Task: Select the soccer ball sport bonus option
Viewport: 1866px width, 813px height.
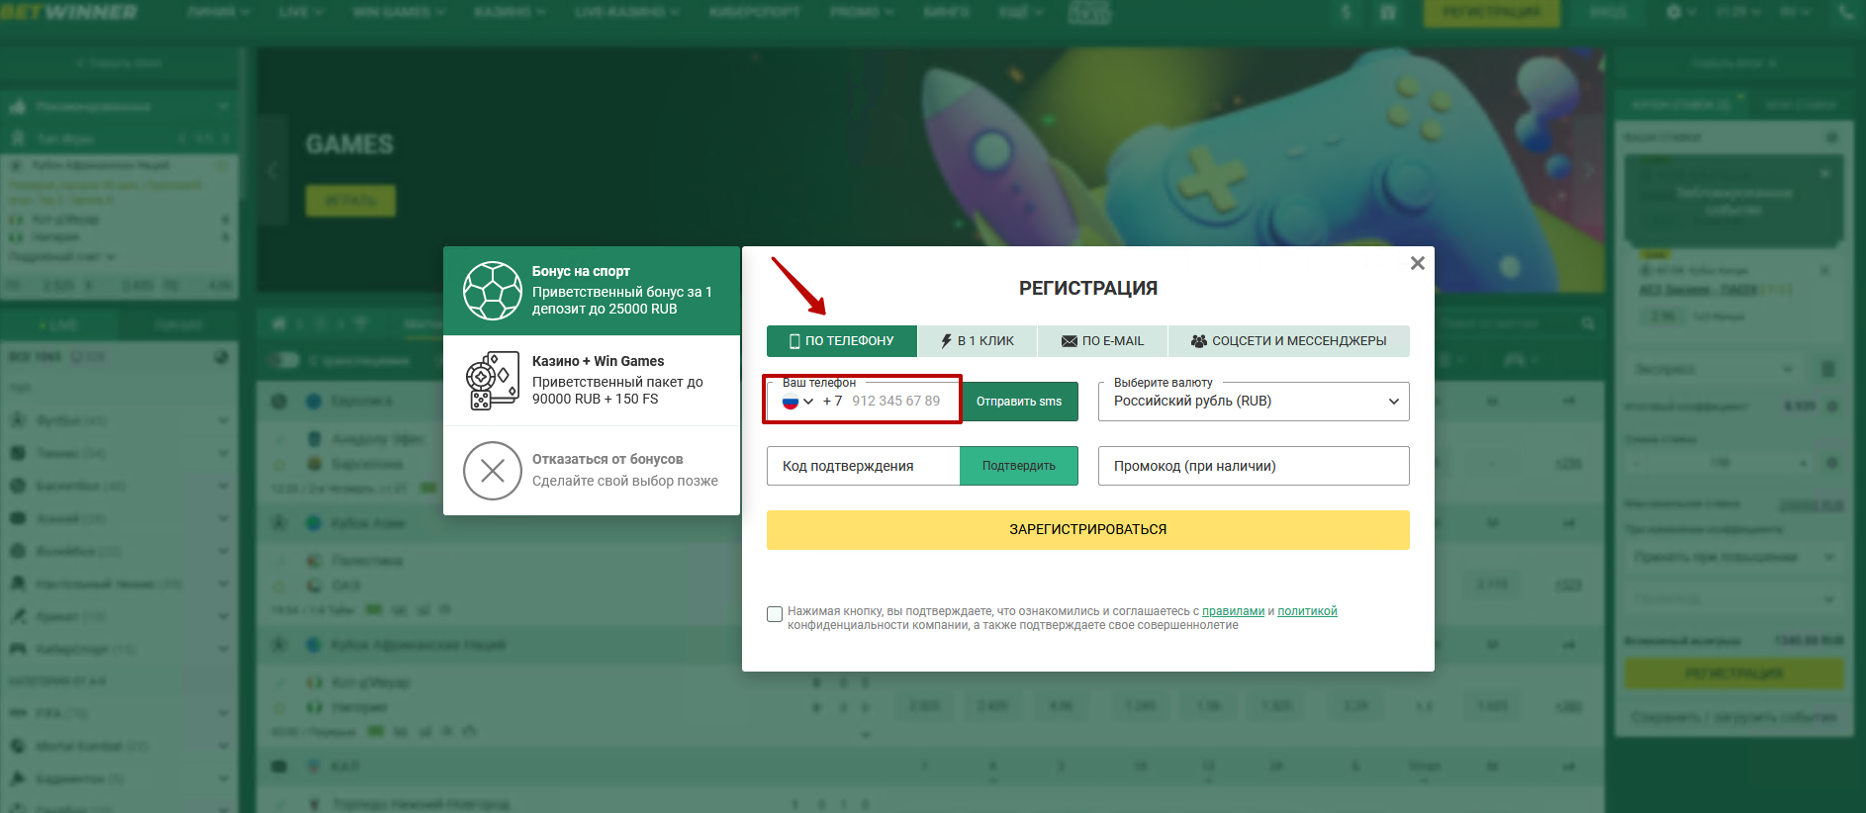Action: coord(492,291)
